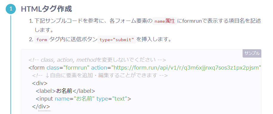Click the step 1 circle badge
The width and height of the screenshot is (273, 114).
pyautogui.click(x=11, y=9)
